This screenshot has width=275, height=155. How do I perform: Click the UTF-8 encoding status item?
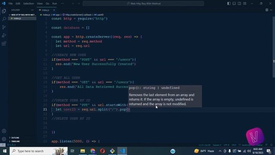coord(226,145)
